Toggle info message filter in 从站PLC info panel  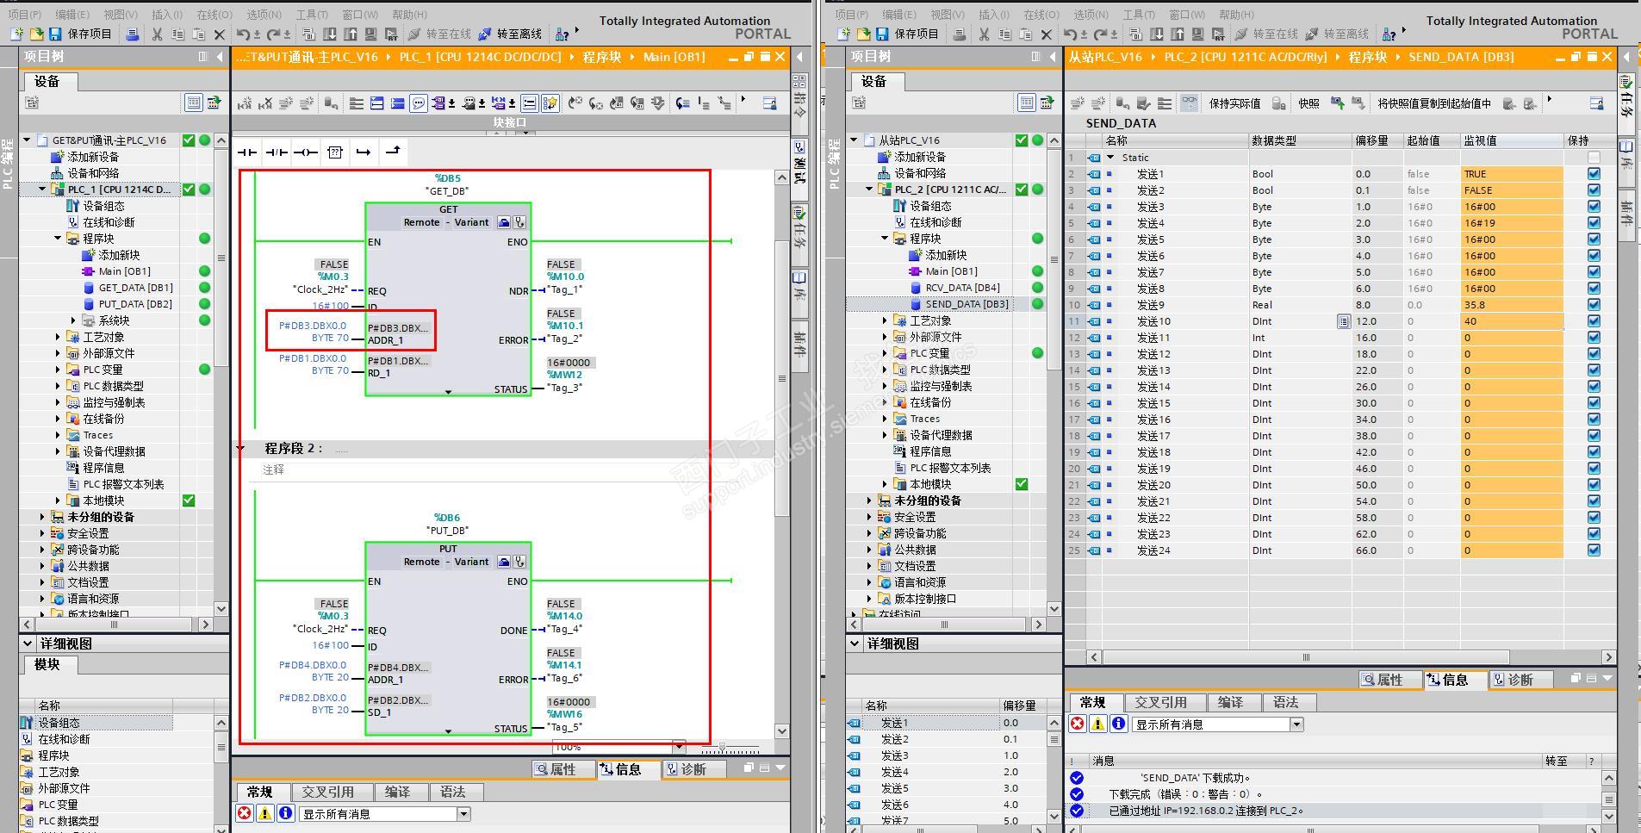[x=1118, y=724]
